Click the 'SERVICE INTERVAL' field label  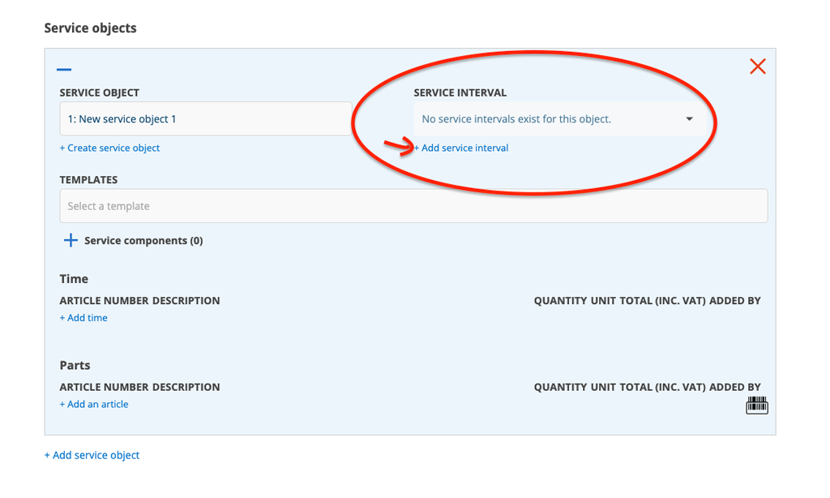coord(460,93)
